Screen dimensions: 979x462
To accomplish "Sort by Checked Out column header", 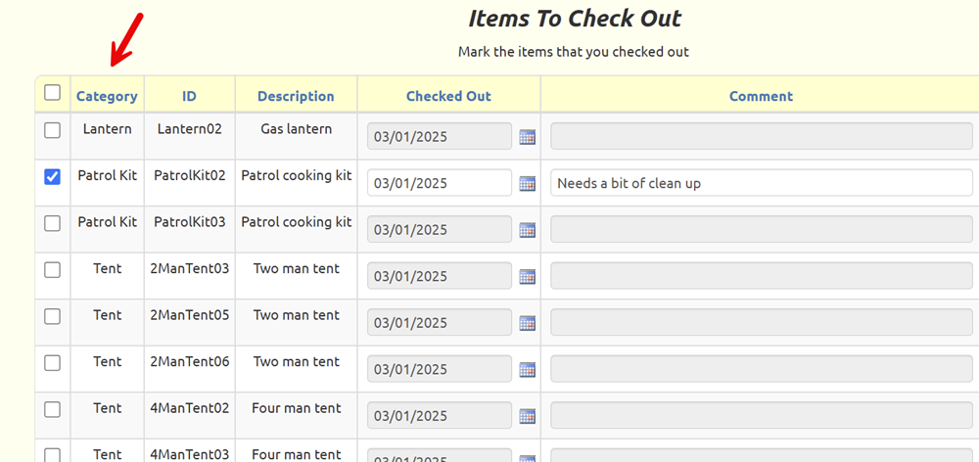I will (x=448, y=96).
